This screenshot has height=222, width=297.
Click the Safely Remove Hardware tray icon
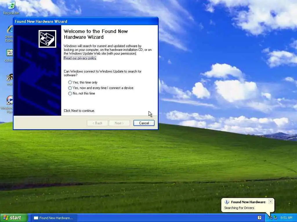tap(276, 218)
